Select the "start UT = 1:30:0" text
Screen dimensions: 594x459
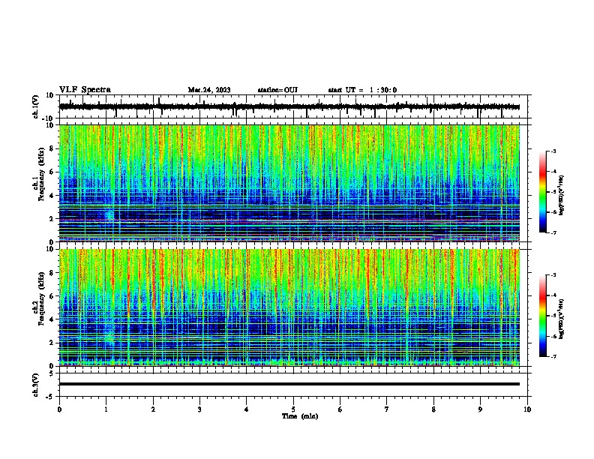(x=362, y=90)
